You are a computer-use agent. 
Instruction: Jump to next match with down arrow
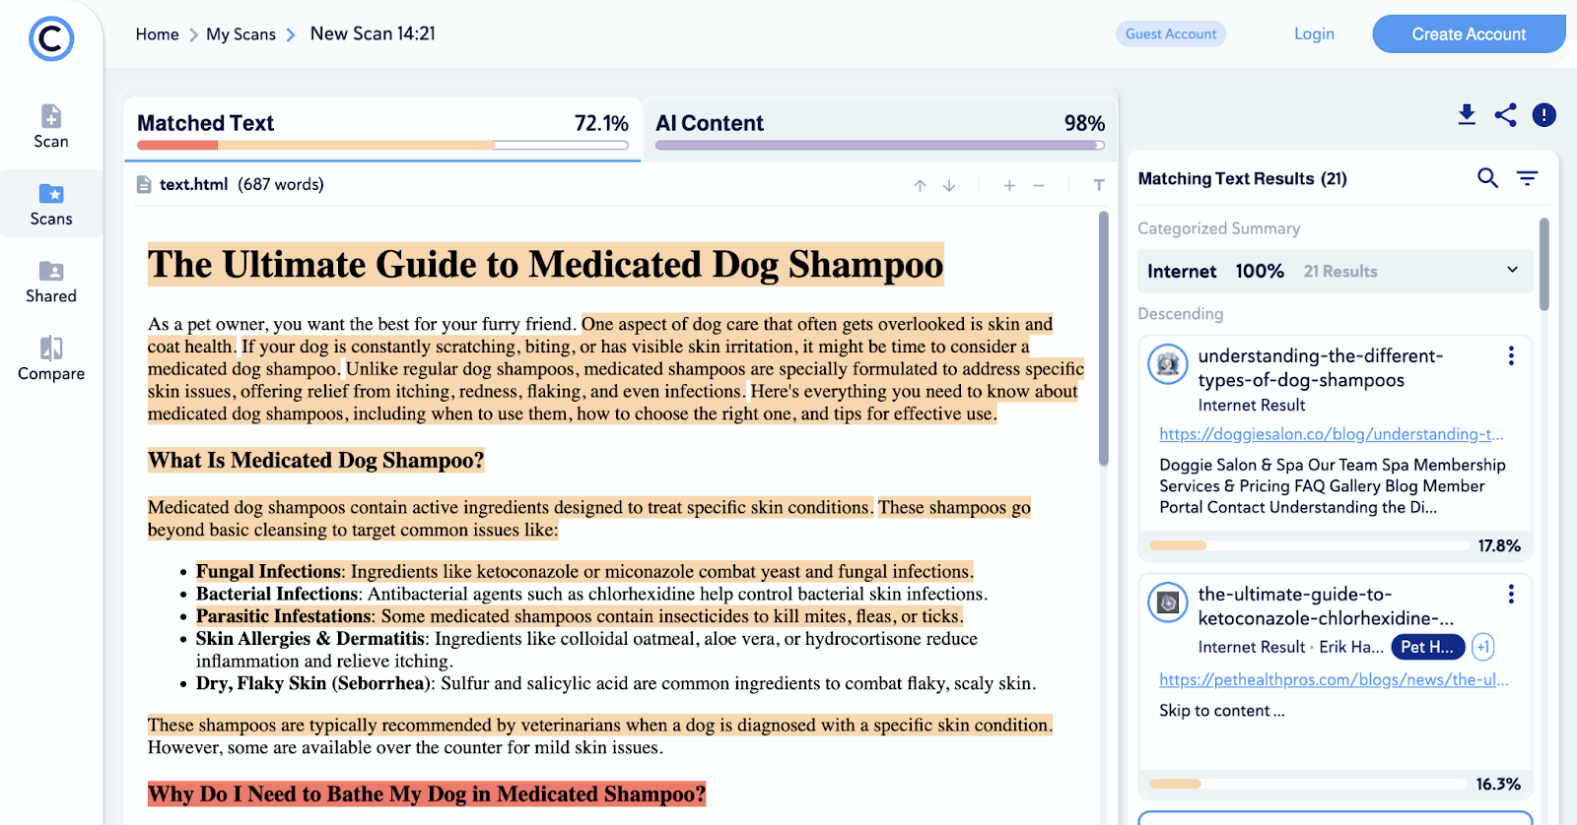pos(949,185)
